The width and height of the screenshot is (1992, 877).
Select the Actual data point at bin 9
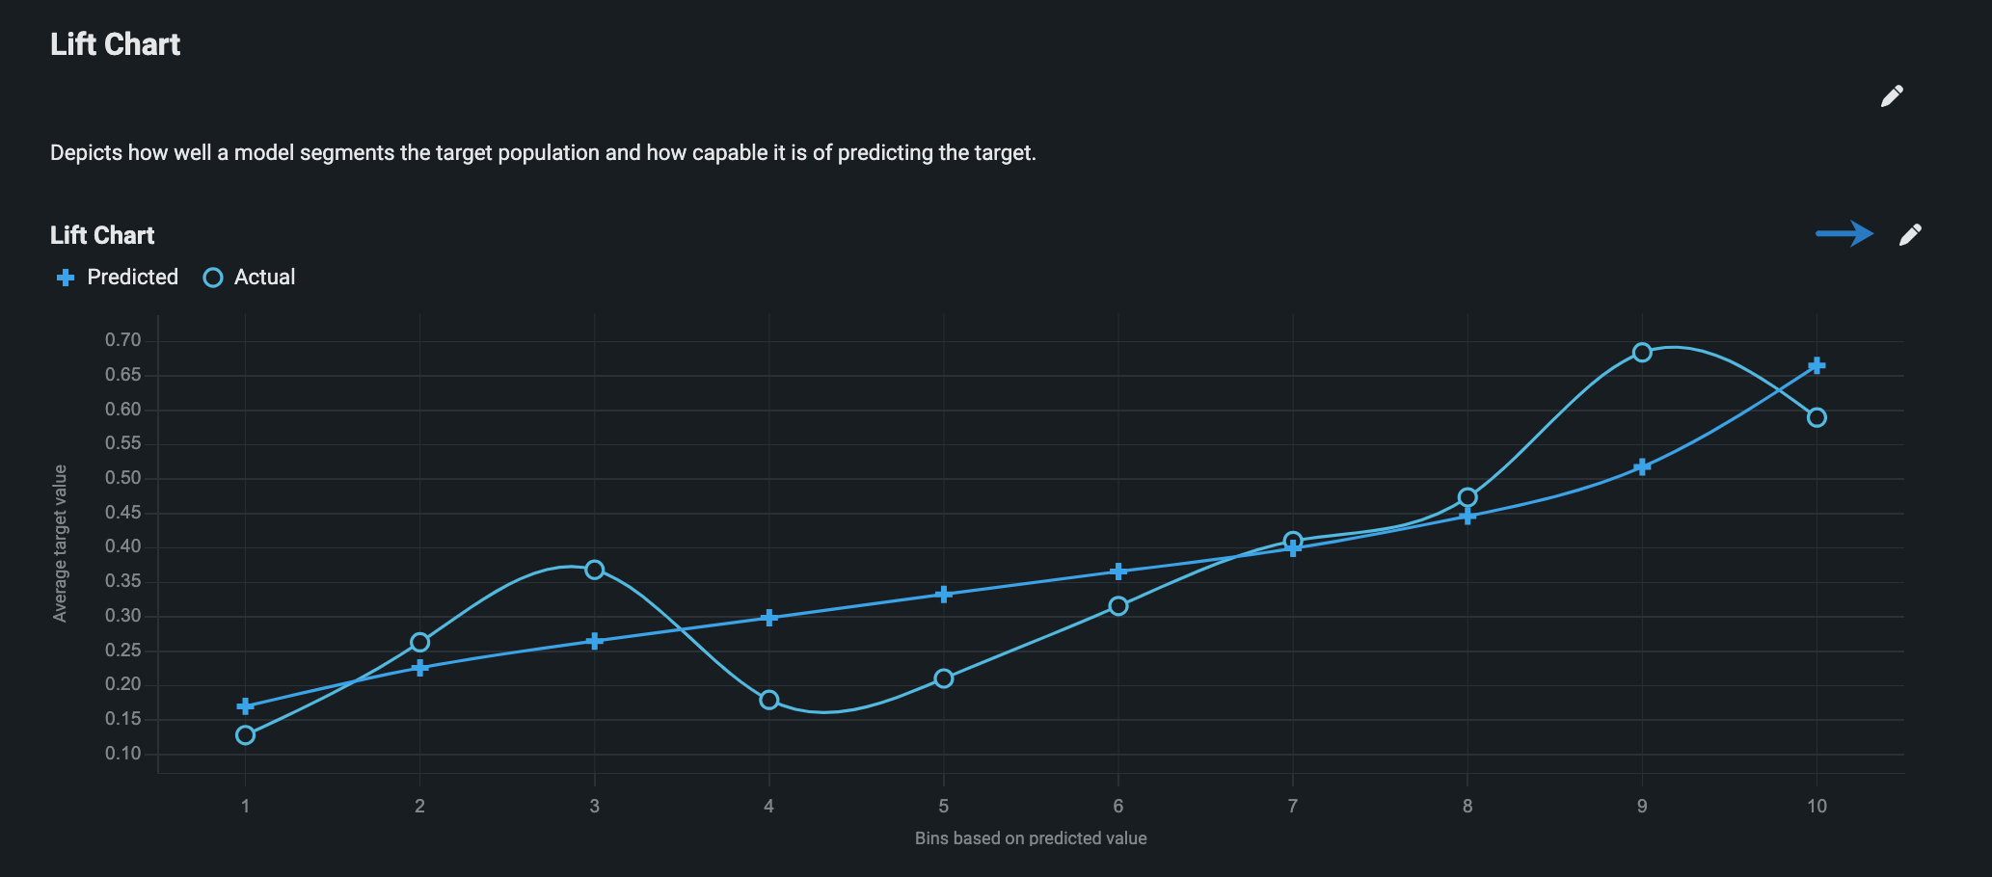1642,353
